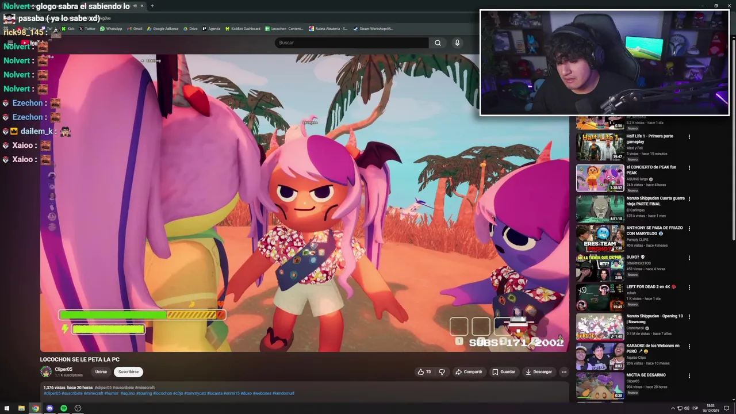Screen dimensions: 736x414
Task: Open the Locochon- Content bookmark
Action: [x=284, y=28]
